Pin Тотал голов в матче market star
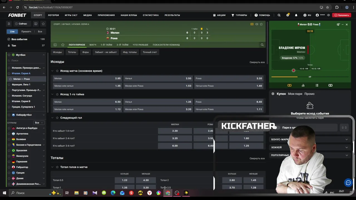 [x=57, y=167]
